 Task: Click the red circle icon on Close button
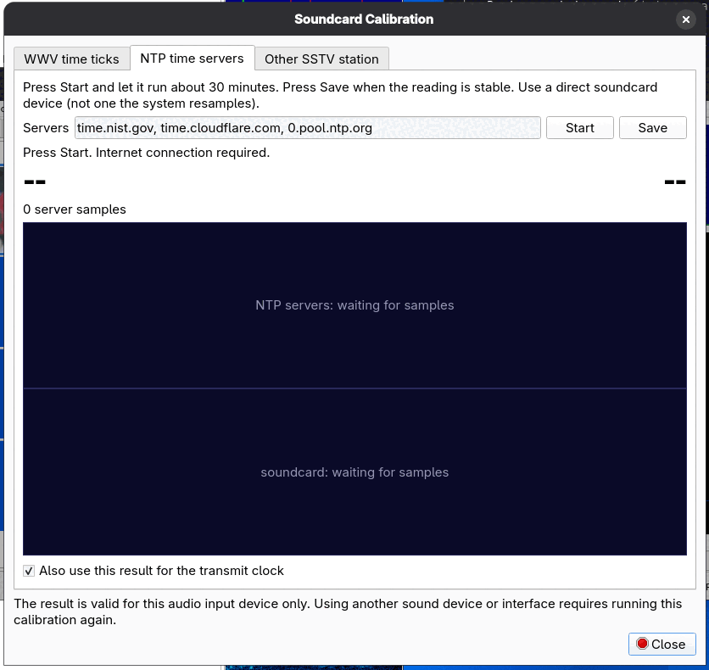[x=642, y=644]
